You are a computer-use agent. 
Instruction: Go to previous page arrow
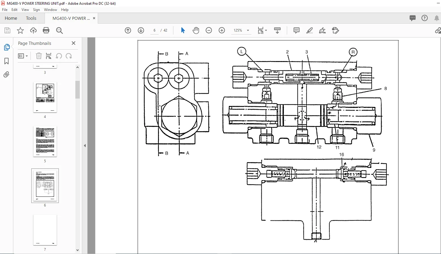click(x=128, y=30)
